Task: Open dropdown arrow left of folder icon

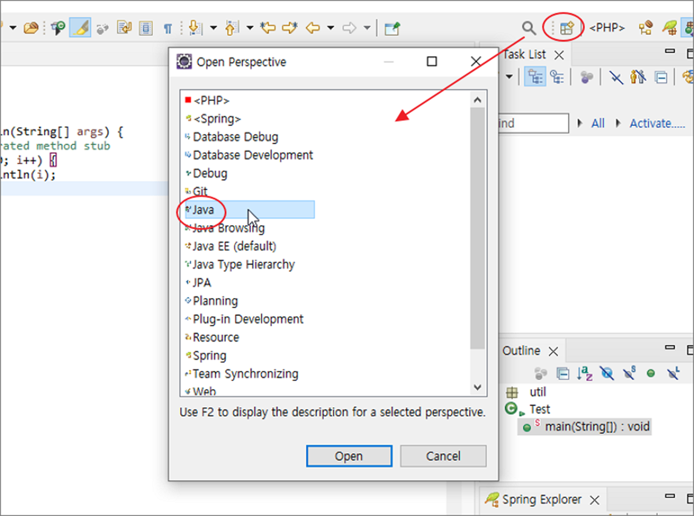Action: coord(13,28)
